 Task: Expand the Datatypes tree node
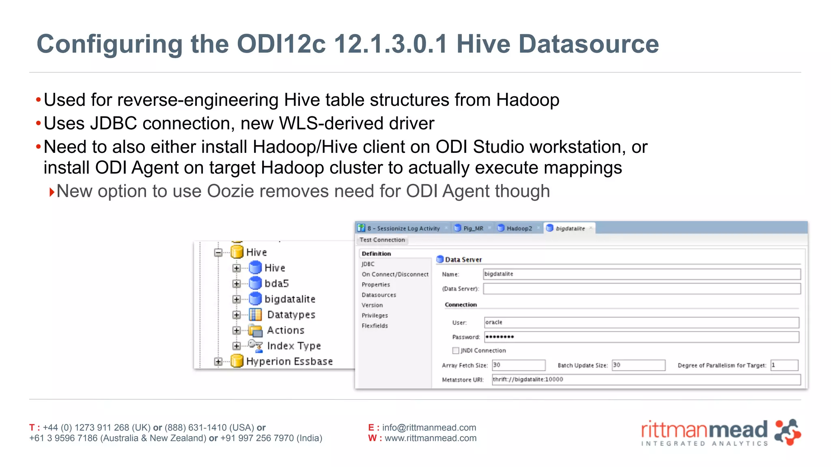click(x=237, y=315)
